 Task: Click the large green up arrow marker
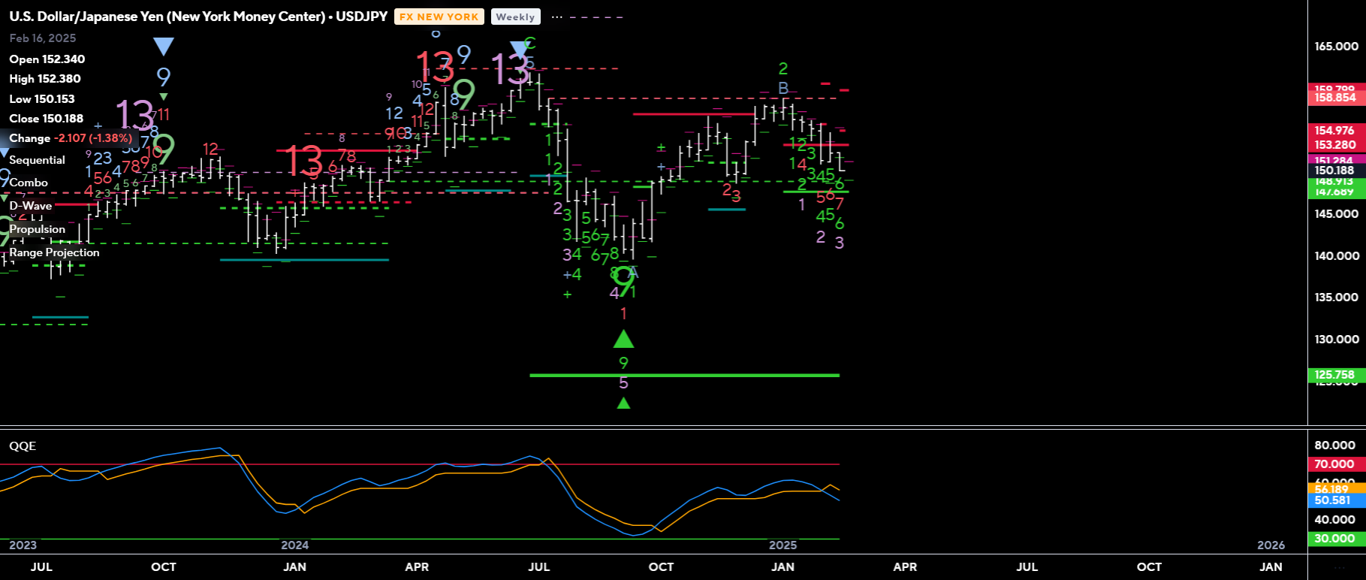click(623, 340)
